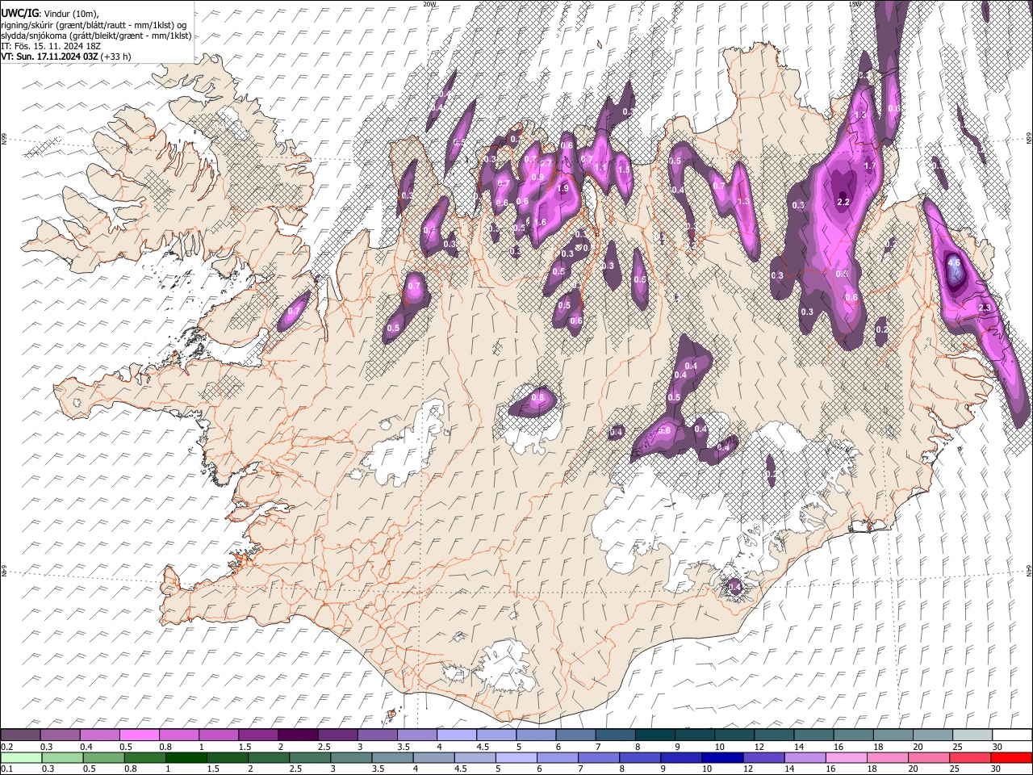Click the 0.2 label under the upper legend
The width and height of the screenshot is (1033, 775).
[x=6, y=747]
